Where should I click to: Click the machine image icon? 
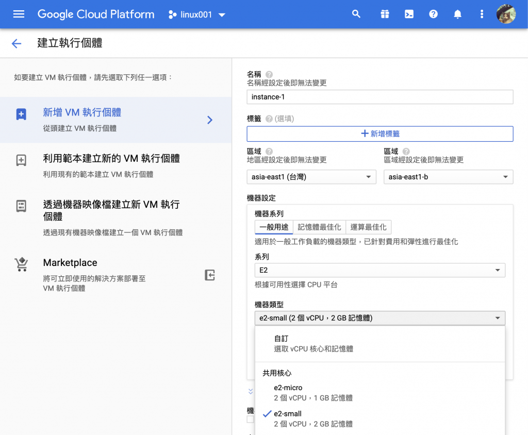21,206
